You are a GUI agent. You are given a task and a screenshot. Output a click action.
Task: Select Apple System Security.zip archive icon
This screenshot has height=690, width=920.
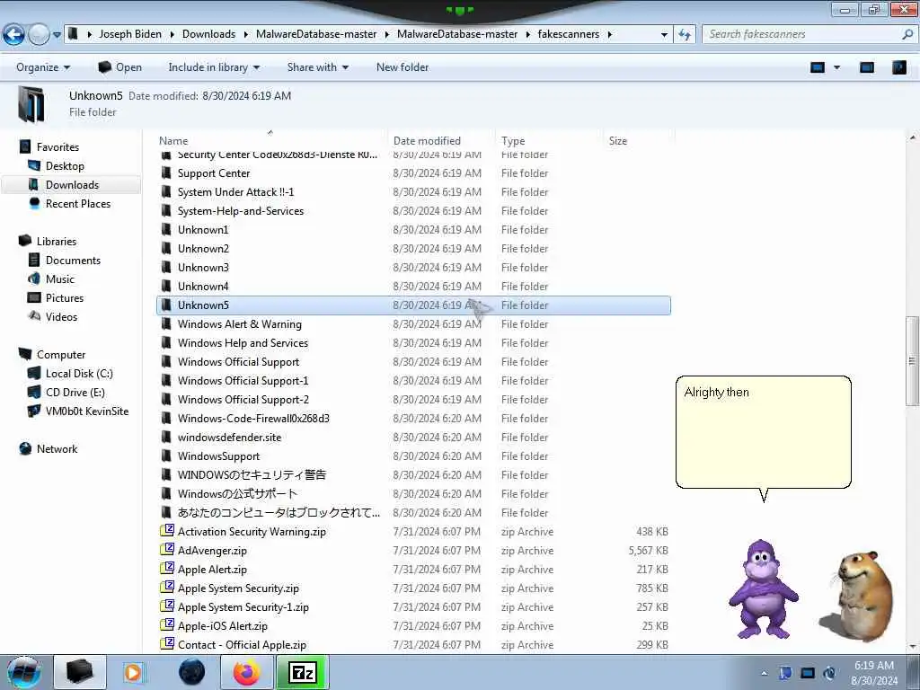167,588
